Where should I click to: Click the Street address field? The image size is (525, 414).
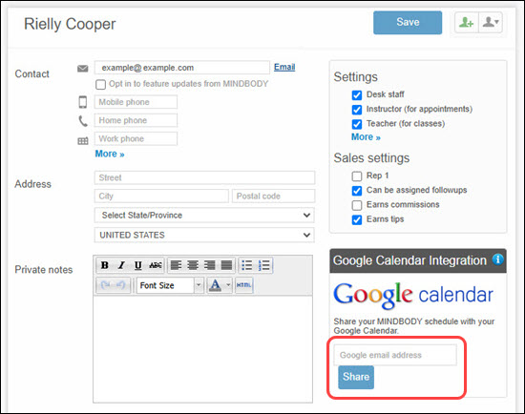pos(204,177)
